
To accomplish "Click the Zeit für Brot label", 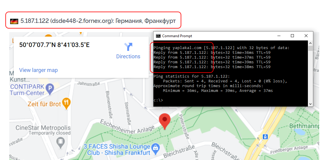I will tap(44, 103).
